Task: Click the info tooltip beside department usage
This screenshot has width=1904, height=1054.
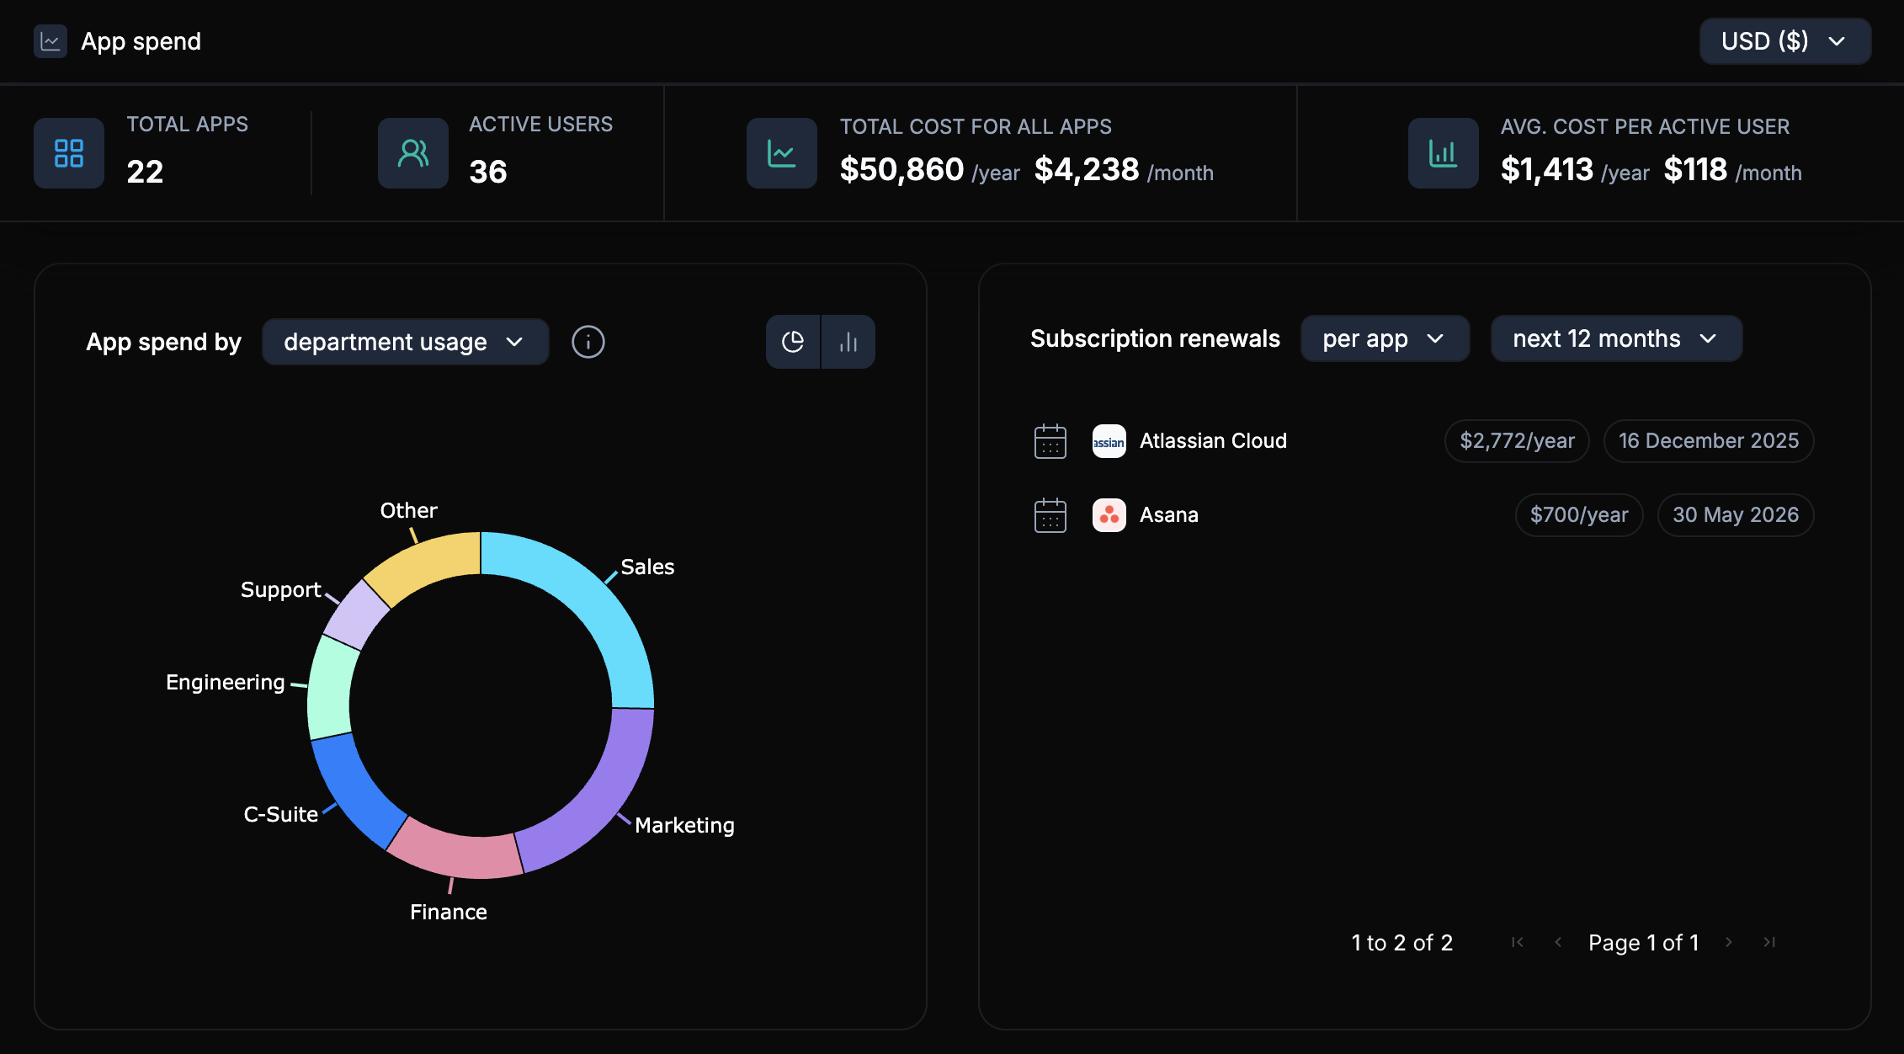Action: (588, 342)
